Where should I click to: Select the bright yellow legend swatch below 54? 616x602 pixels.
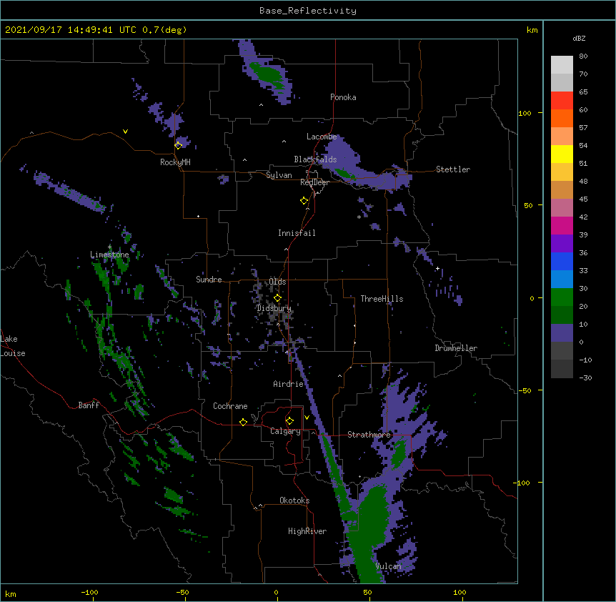tap(562, 154)
